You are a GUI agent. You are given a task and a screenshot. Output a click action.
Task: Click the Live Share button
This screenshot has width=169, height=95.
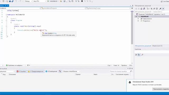click(x=165, y=1)
